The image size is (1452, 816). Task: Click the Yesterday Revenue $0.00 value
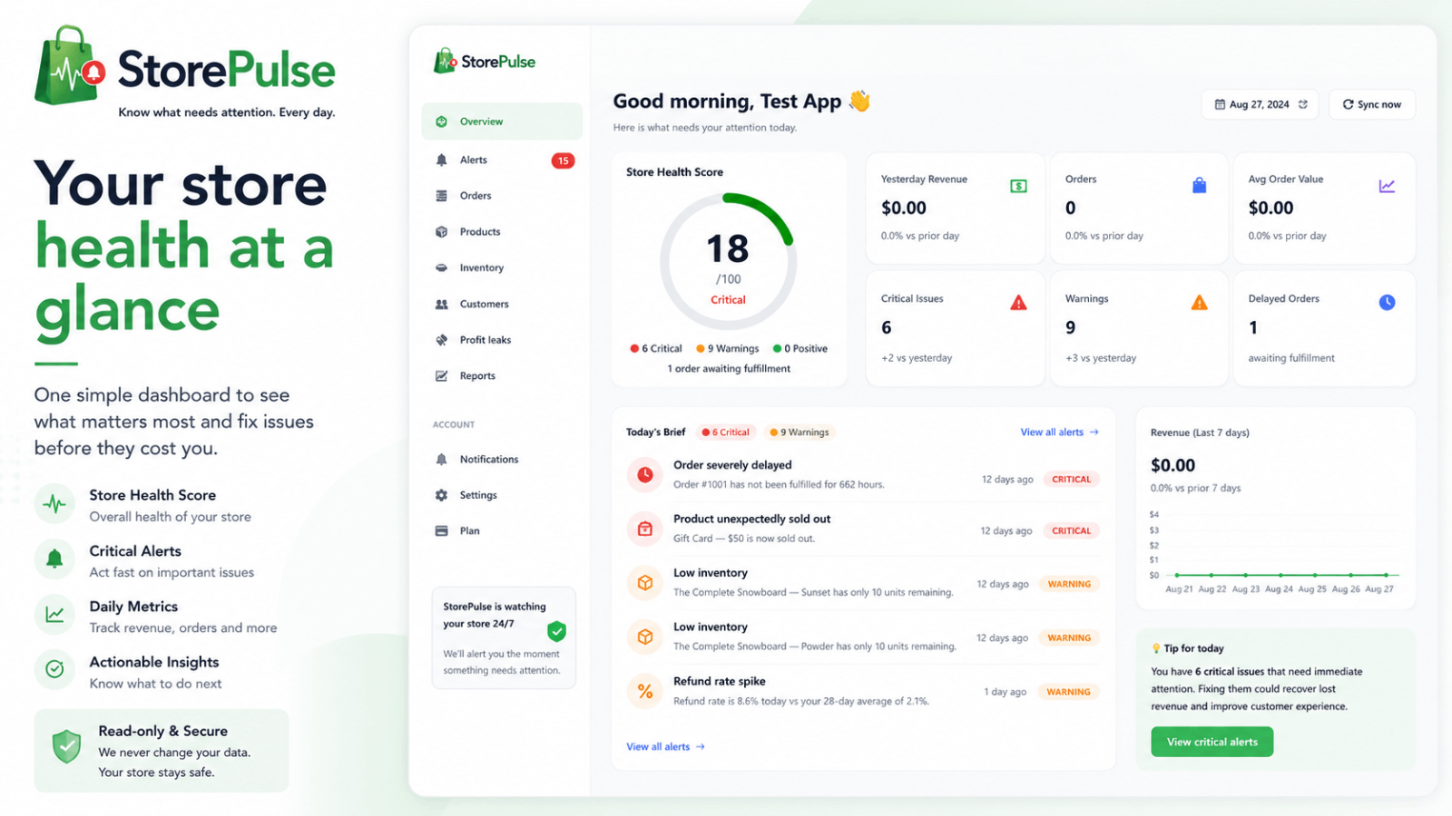904,208
